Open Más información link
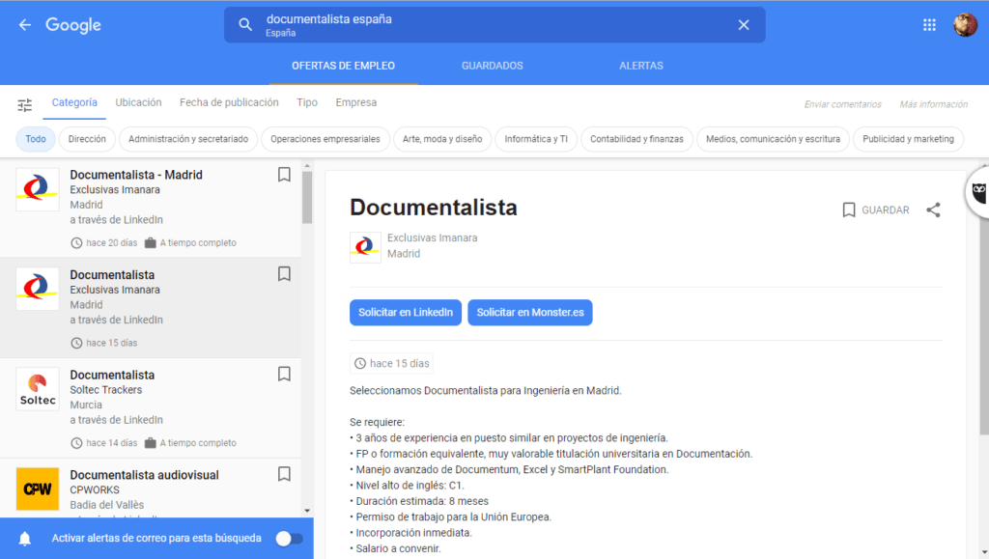Viewport: 989px width, 559px height. click(x=934, y=104)
